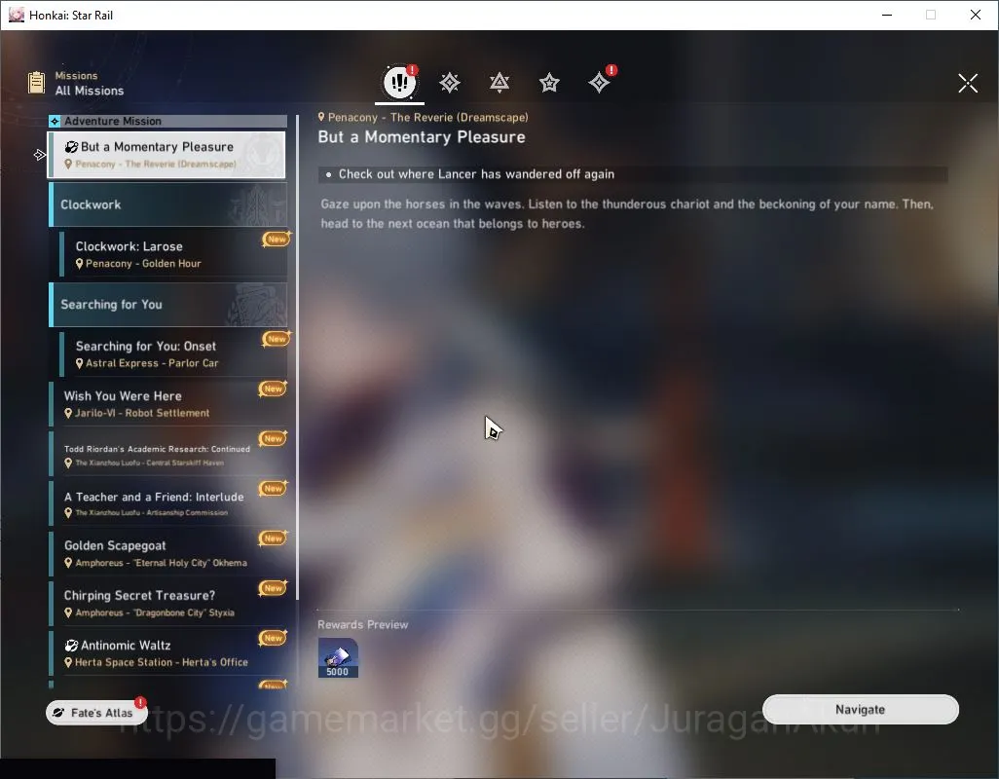This screenshot has width=999, height=779.
Task: Click the Navigate button
Action: pyautogui.click(x=860, y=710)
